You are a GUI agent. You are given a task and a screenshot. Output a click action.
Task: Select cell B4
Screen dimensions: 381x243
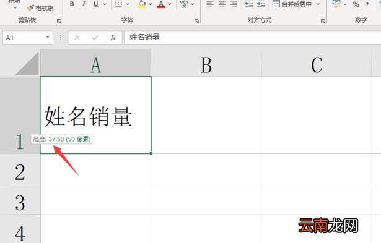(x=206, y=229)
